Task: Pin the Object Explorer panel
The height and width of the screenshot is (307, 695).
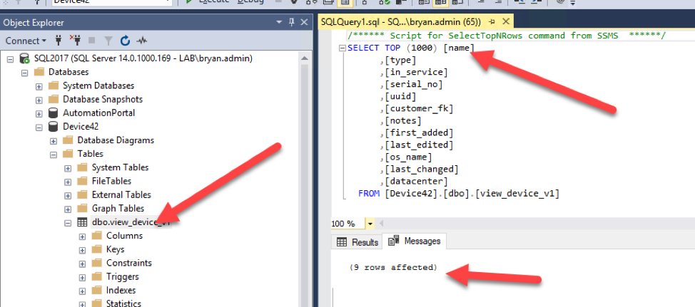Action: point(291,23)
